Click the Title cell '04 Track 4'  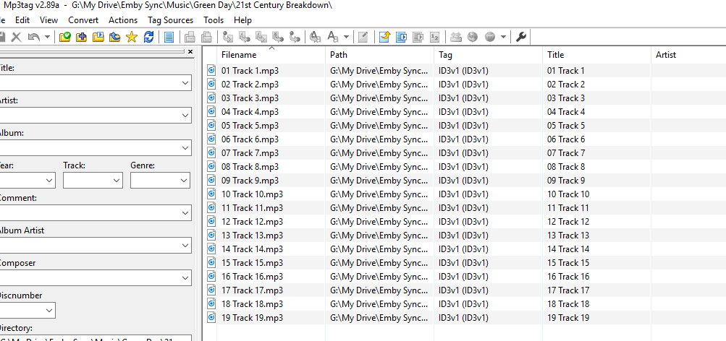tap(566, 112)
